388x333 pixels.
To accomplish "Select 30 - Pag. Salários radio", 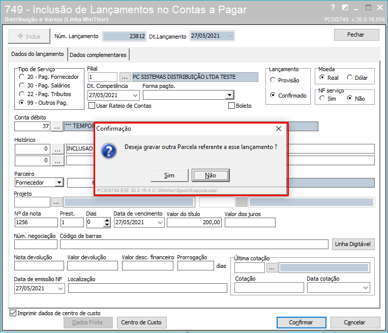I will pos(22,85).
